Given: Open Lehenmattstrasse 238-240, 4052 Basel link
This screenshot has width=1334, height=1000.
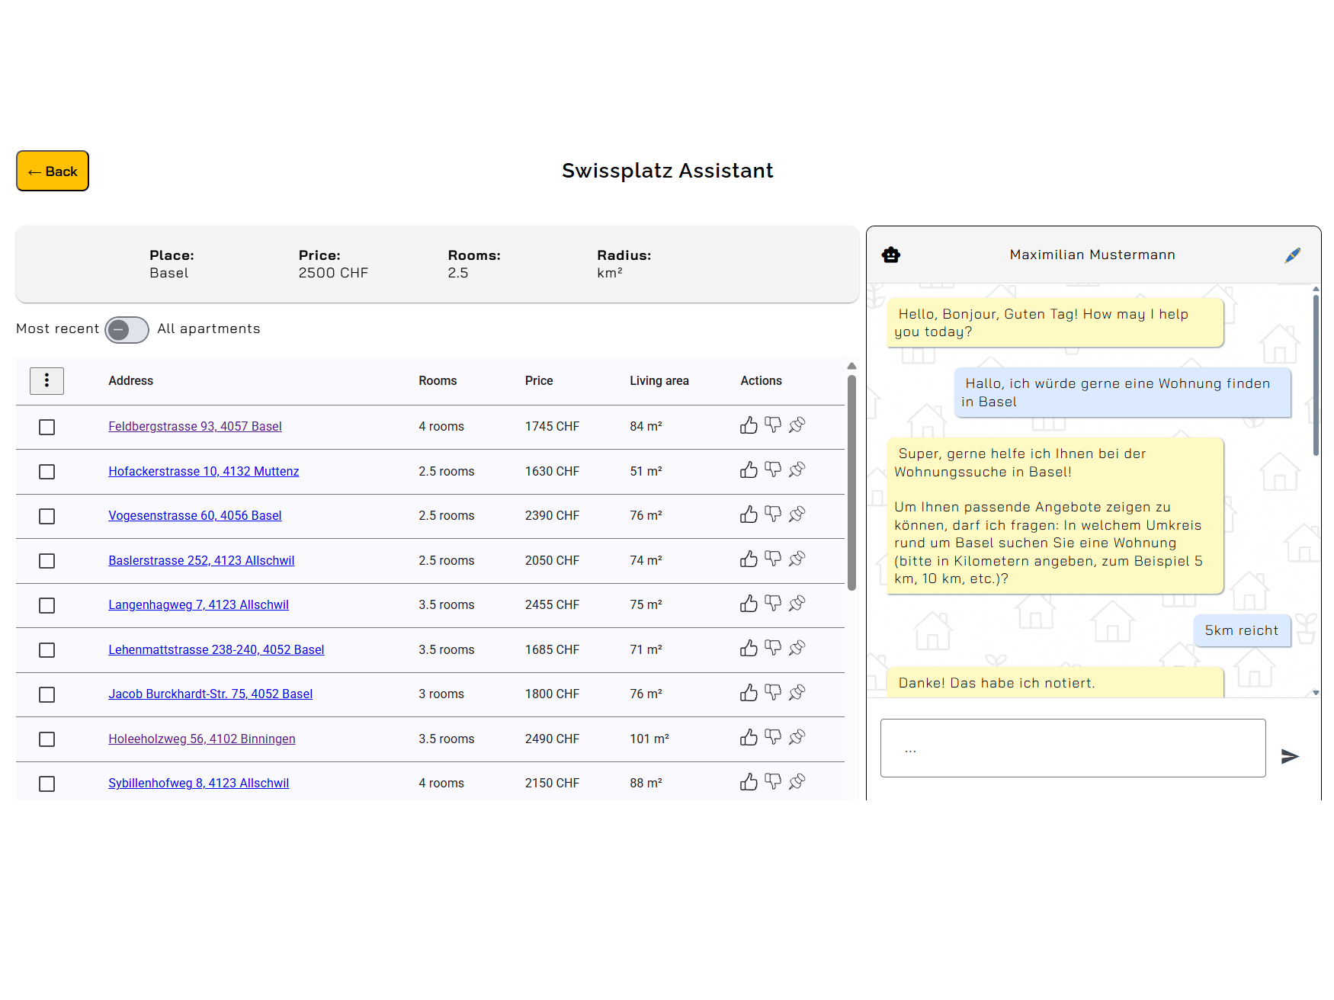Looking at the screenshot, I should coord(216,649).
